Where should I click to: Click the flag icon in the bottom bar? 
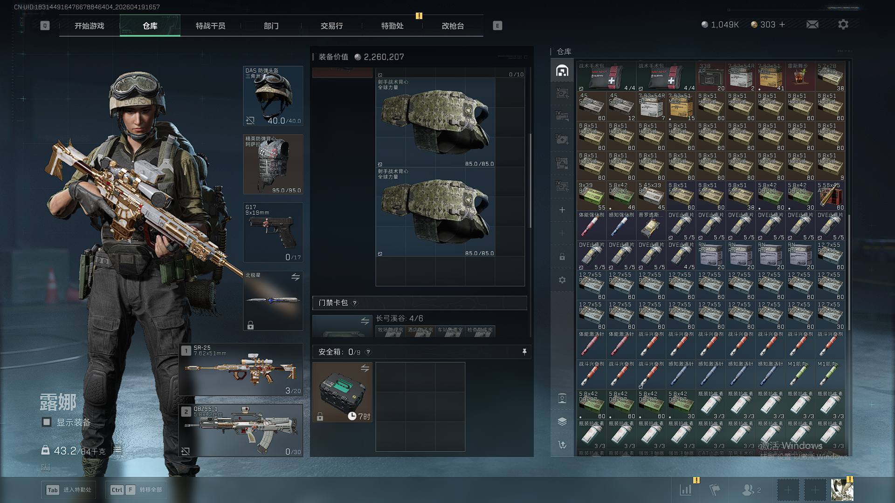click(x=715, y=489)
